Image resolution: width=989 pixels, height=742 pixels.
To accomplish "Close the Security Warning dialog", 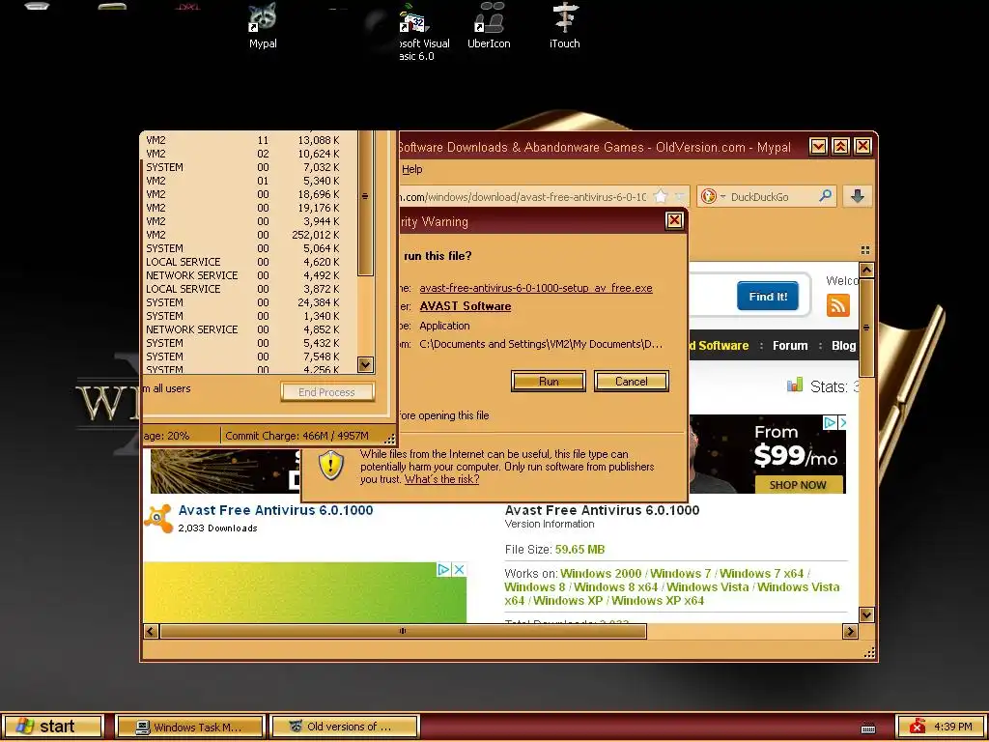I will 674,220.
